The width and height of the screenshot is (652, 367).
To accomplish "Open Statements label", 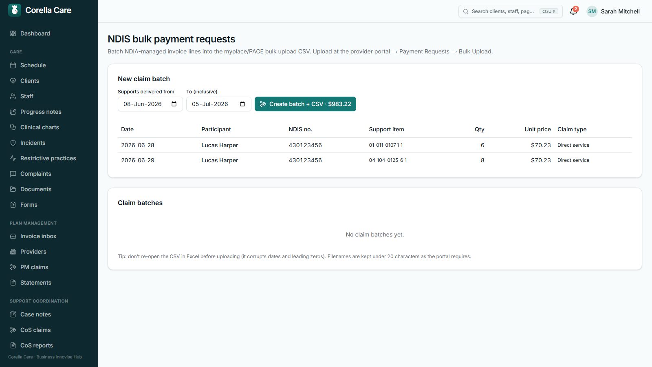I will [35, 283].
